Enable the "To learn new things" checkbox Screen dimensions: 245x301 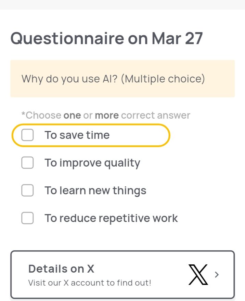[27, 191]
